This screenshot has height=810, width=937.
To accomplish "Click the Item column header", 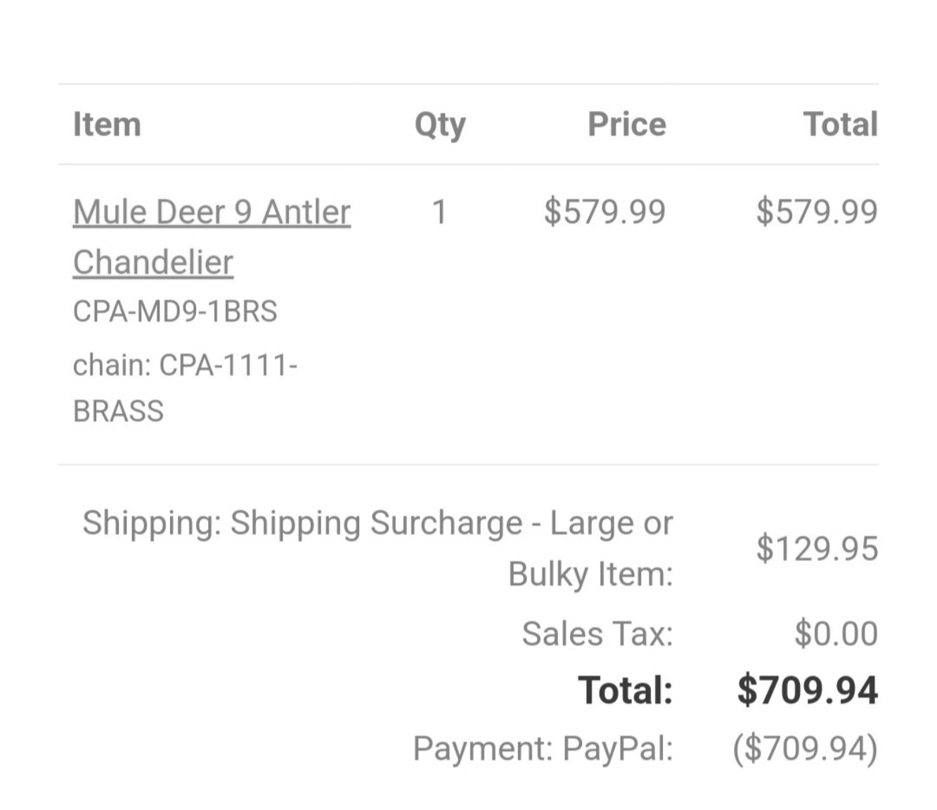I will (x=107, y=124).
